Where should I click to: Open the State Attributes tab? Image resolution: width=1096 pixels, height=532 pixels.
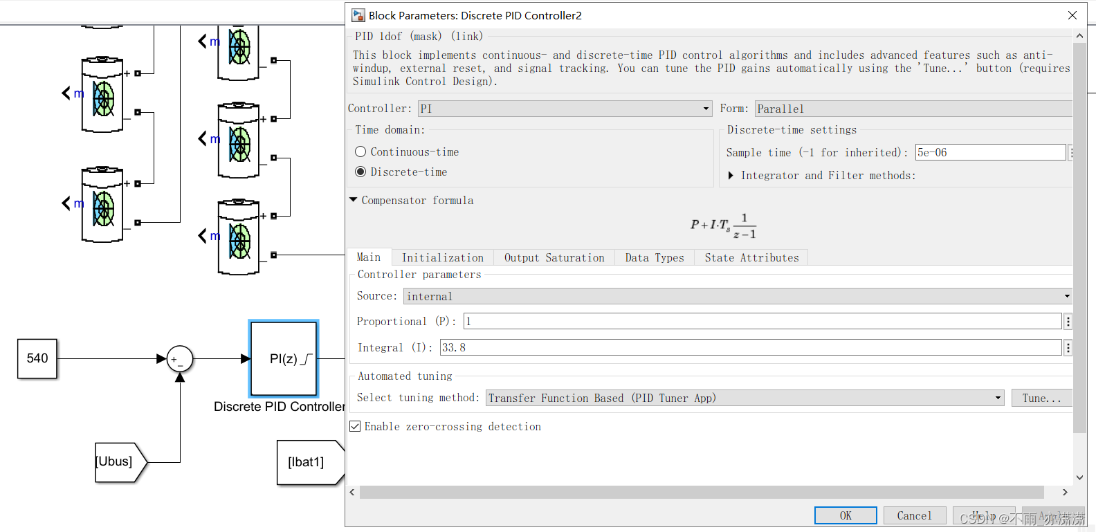pos(751,257)
